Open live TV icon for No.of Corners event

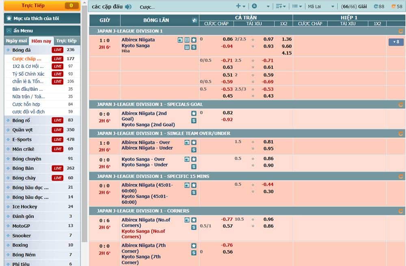(x=187, y=220)
